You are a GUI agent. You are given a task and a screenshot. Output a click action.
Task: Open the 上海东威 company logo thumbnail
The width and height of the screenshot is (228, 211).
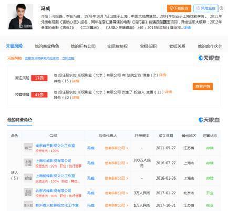[28, 163]
